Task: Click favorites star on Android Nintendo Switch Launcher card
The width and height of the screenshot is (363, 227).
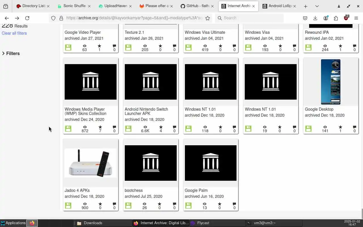Action: [161, 127]
